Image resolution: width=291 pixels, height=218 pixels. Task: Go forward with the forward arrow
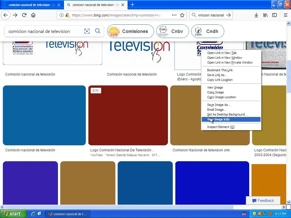click(x=15, y=15)
